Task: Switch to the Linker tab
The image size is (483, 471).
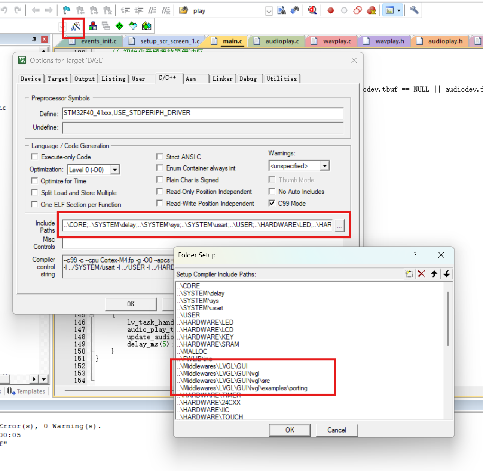Action: (x=222, y=78)
